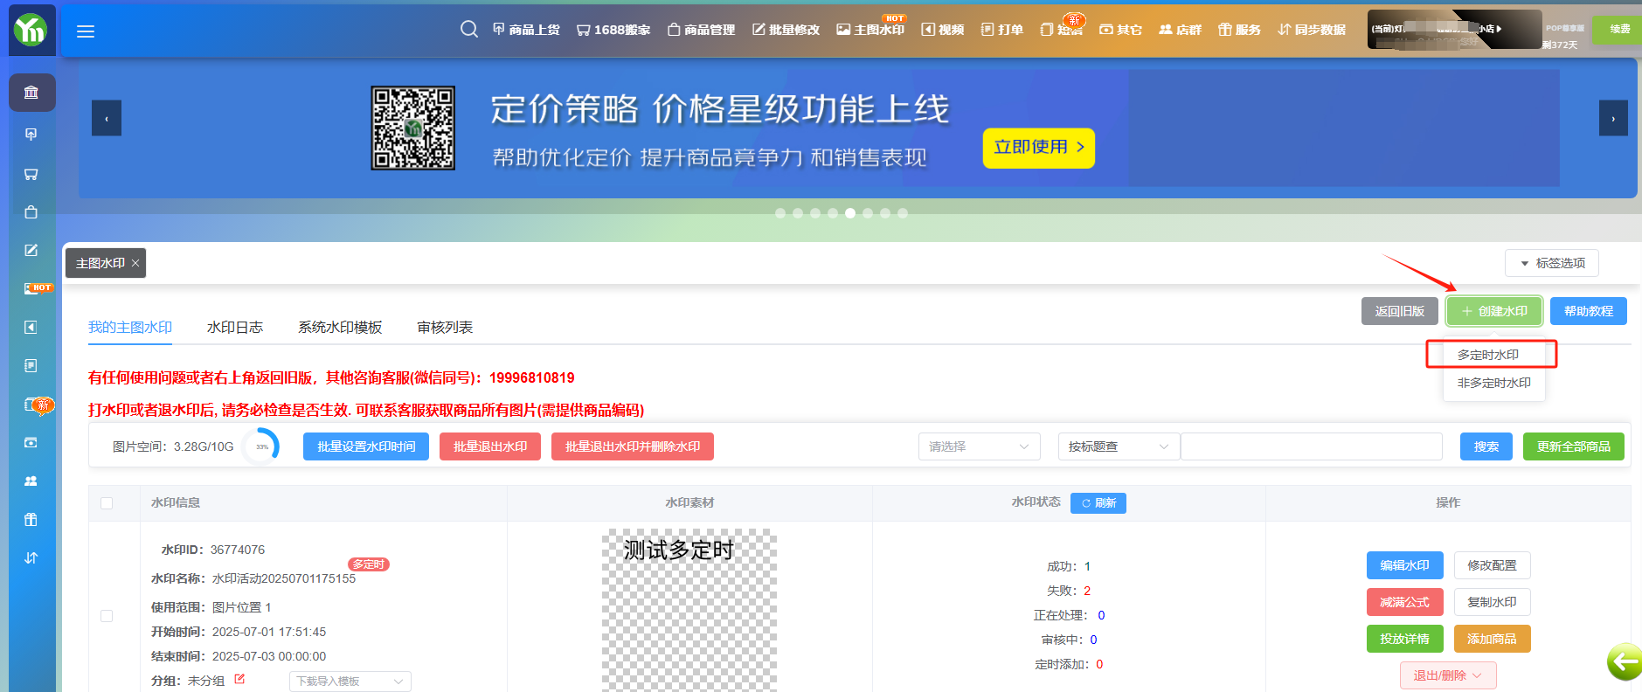Click the sidebar gift icon
This screenshot has width=1642, height=692.
[31, 520]
